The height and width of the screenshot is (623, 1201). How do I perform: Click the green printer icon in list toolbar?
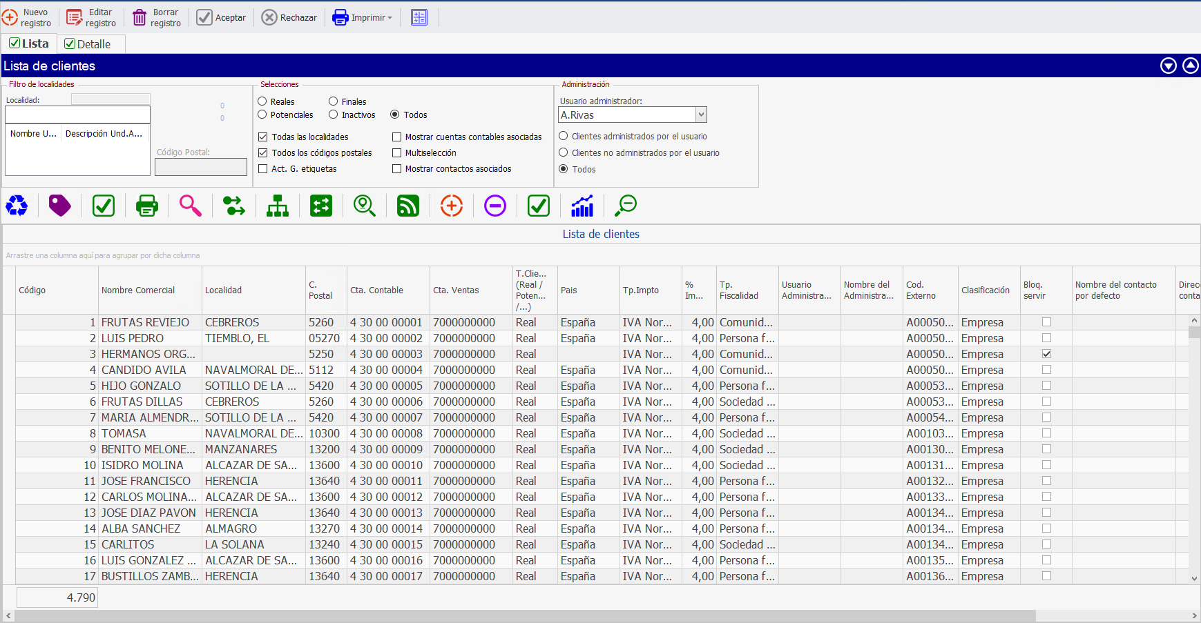(x=147, y=206)
